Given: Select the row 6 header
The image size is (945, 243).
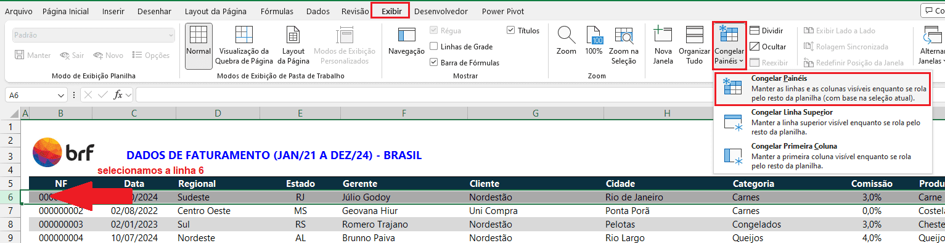Looking at the screenshot, I should pos(10,197).
